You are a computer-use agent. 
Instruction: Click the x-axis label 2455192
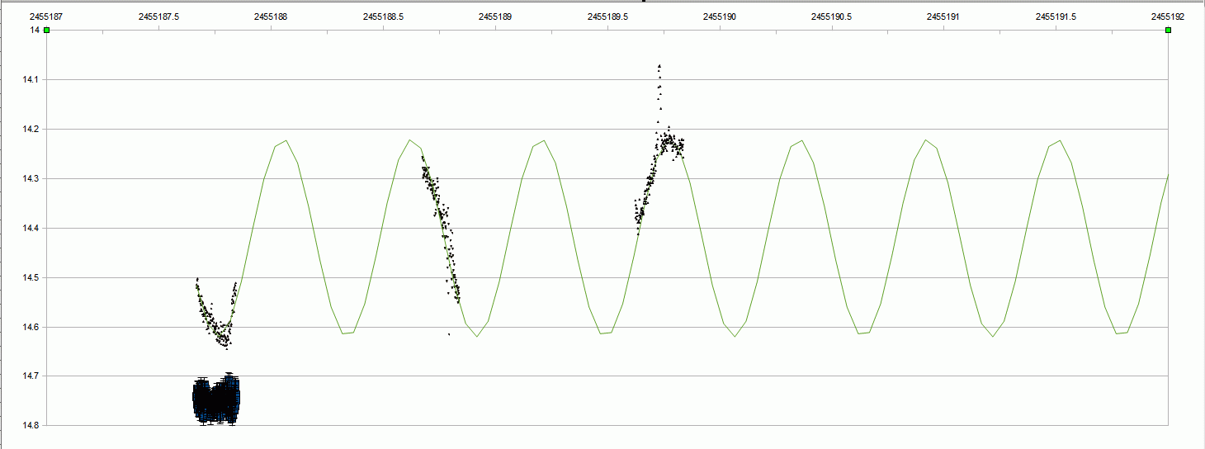click(x=1168, y=16)
